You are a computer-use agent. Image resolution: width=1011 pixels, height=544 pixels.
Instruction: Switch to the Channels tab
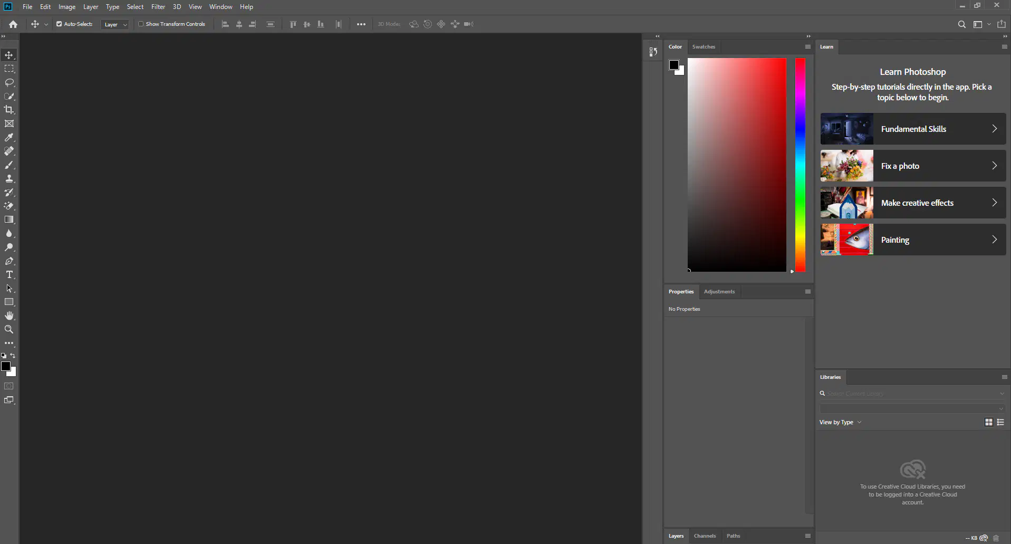point(705,536)
